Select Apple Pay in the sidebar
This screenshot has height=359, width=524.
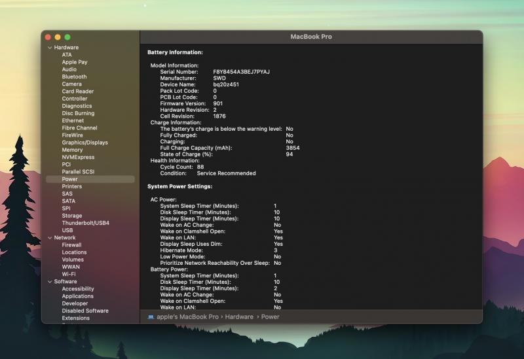tap(75, 62)
